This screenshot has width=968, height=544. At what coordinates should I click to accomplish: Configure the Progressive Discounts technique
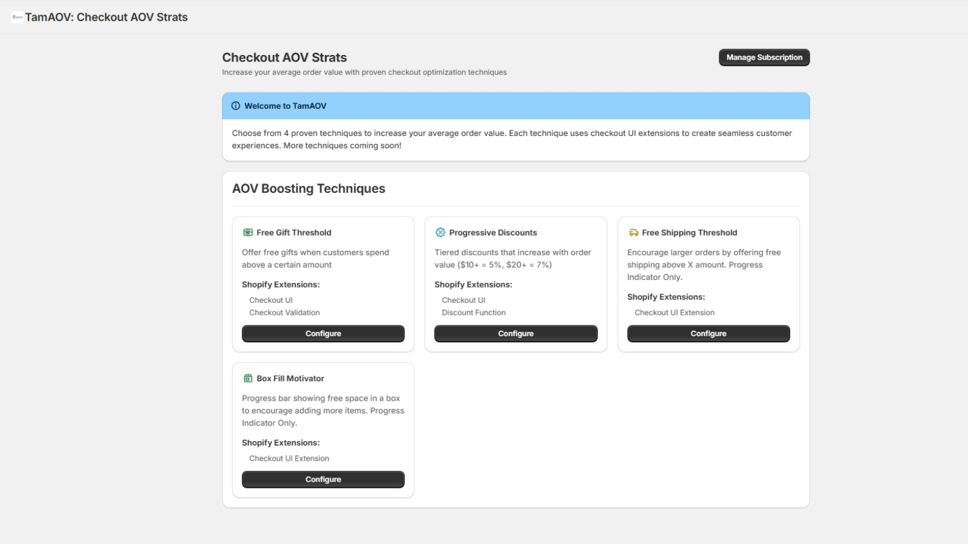coord(515,334)
